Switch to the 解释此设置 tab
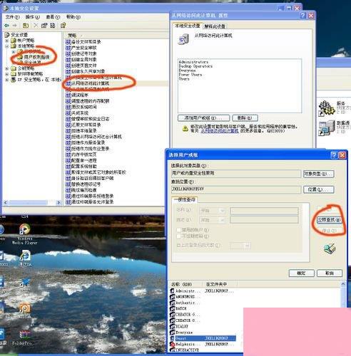Image resolution: width=351 pixels, height=356 pixels. point(215,26)
